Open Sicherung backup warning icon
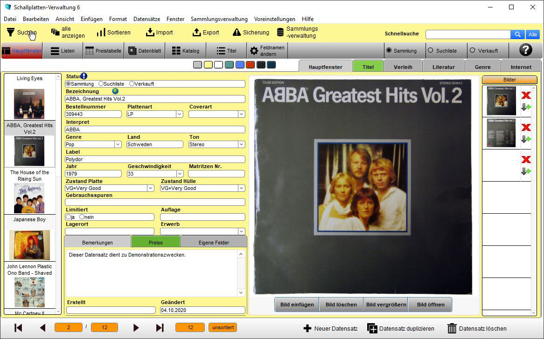Screen dimensions: 544x339 237,33
